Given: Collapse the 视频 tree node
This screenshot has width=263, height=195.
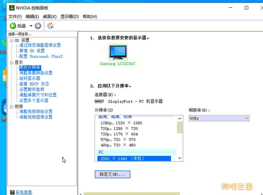Looking at the screenshot, I should pyautogui.click(x=12, y=107).
